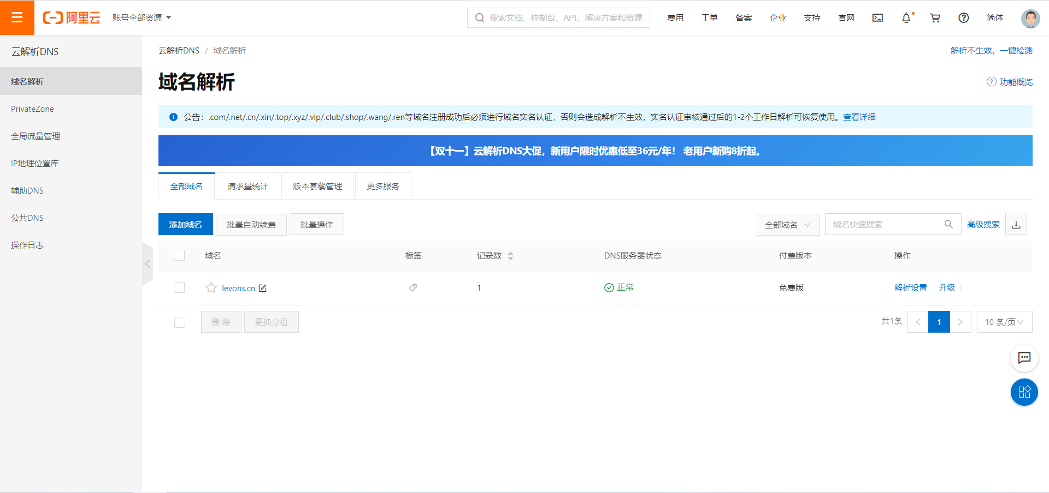1049x493 pixels.
Task: Select the levons.cn row checkbox
Action: (x=179, y=287)
